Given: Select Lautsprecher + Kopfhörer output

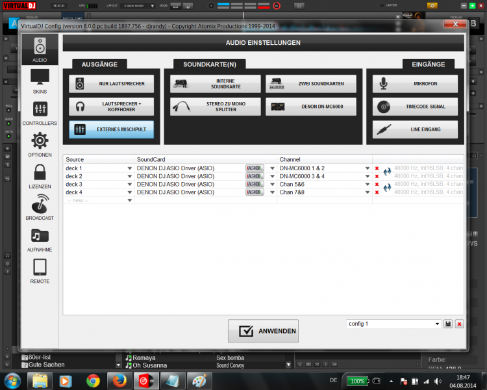Looking at the screenshot, I should coord(111,107).
